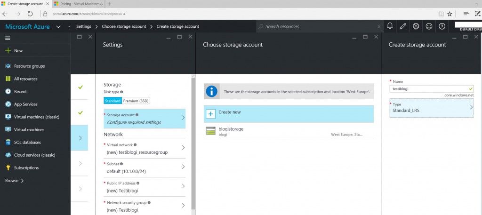Click the Search resources field
The image size is (482, 215).
coord(320,26)
